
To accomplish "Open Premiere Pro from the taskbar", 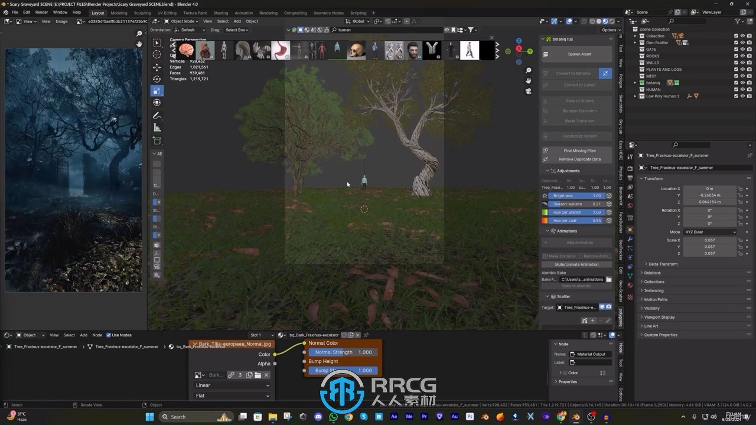I will (x=424, y=417).
